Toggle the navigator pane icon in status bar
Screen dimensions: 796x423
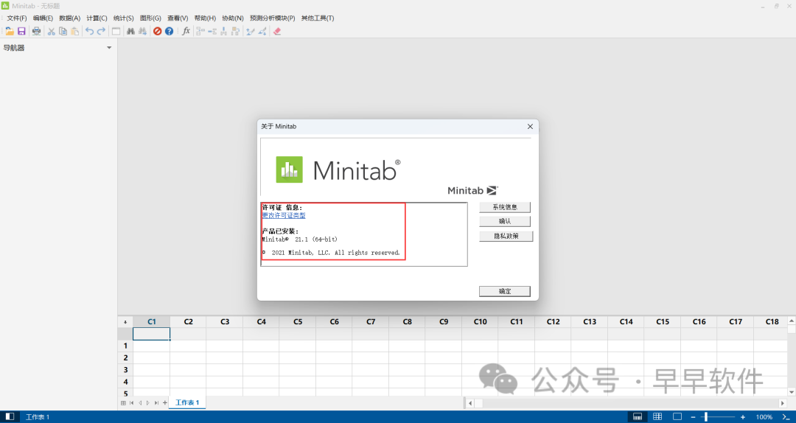pos(10,417)
